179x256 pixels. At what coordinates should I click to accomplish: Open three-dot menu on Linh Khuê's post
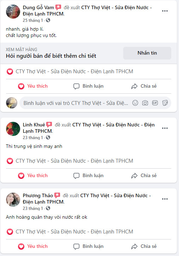tap(165, 128)
